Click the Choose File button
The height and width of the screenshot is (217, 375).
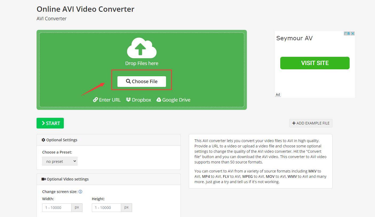click(x=142, y=82)
